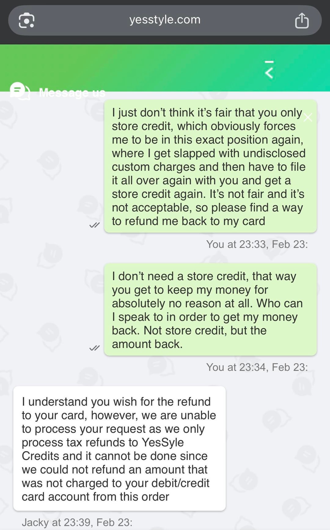Tap "to refund me back to my card" line

[188, 221]
